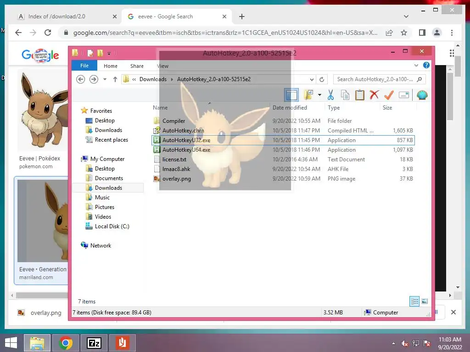This screenshot has width=470, height=352.
Task: Click the Chrome share page icon
Action: tap(389, 33)
